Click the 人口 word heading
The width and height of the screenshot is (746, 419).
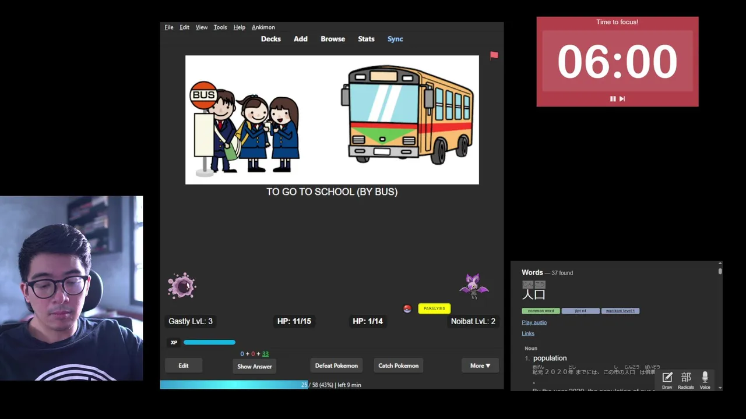click(534, 294)
